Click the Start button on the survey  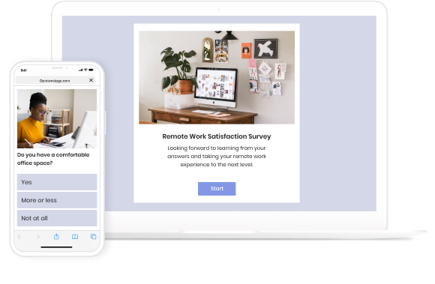tap(217, 189)
